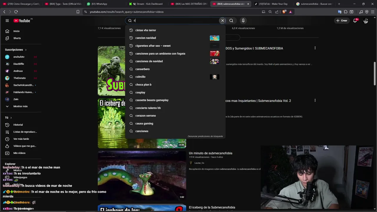The height and width of the screenshot is (212, 377).
Task: Expand subscriptions with Mostrar más
Action: point(21,106)
